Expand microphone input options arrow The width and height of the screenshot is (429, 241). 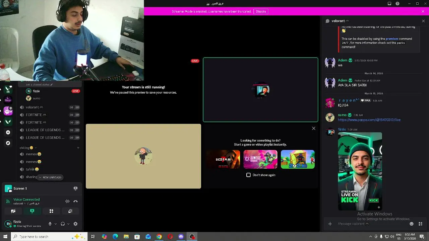tap(56, 224)
